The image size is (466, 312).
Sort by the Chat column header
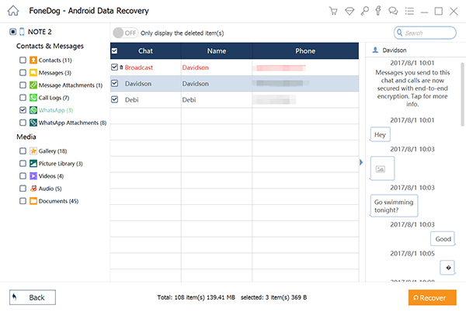[145, 51]
